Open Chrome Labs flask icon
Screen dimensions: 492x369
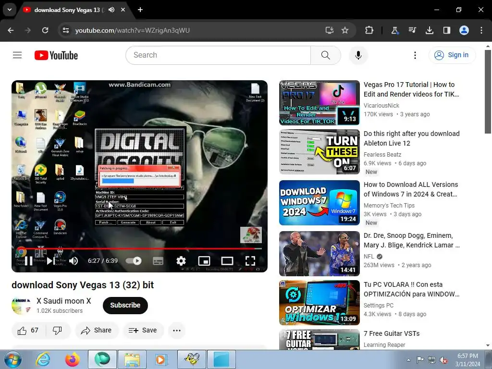click(x=394, y=30)
